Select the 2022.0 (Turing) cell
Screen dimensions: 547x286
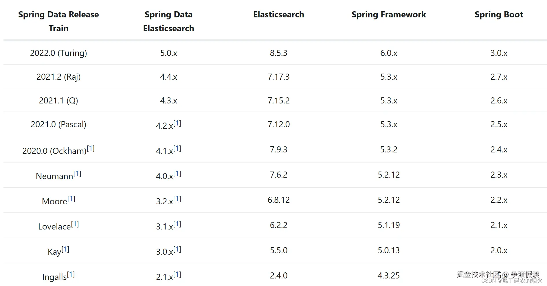coord(58,53)
